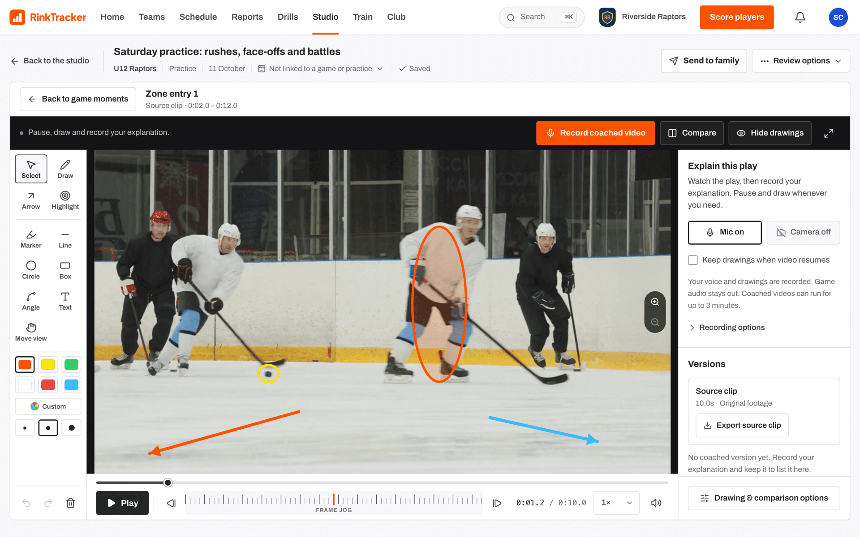The width and height of the screenshot is (860, 537).
Task: Toggle Mic on button
Action: pyautogui.click(x=725, y=232)
